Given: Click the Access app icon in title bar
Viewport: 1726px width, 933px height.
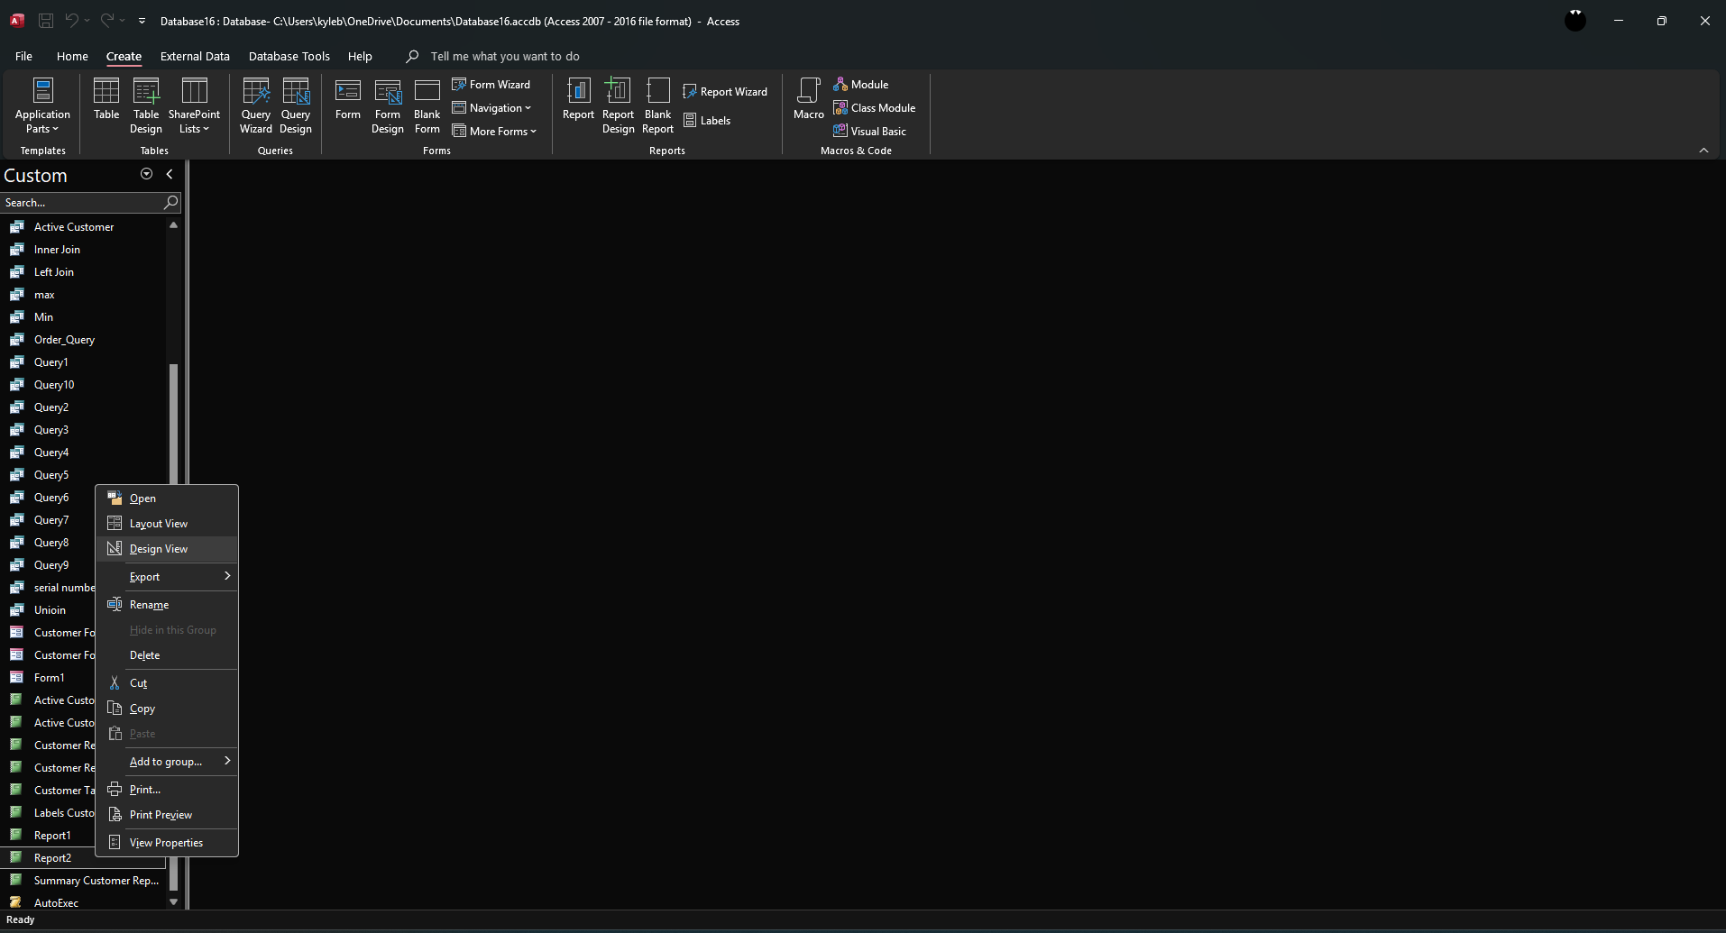Looking at the screenshot, I should (17, 21).
